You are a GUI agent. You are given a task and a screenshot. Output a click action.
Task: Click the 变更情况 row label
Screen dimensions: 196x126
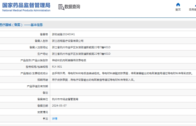(x=43, y=112)
